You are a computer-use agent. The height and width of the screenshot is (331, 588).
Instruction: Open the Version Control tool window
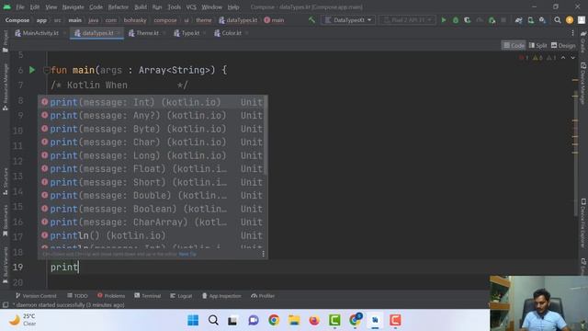coord(36,296)
